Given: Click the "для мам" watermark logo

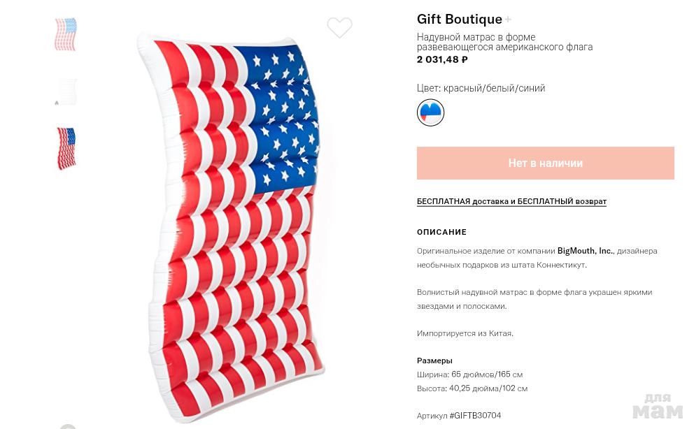Looking at the screenshot, I should pos(658,407).
